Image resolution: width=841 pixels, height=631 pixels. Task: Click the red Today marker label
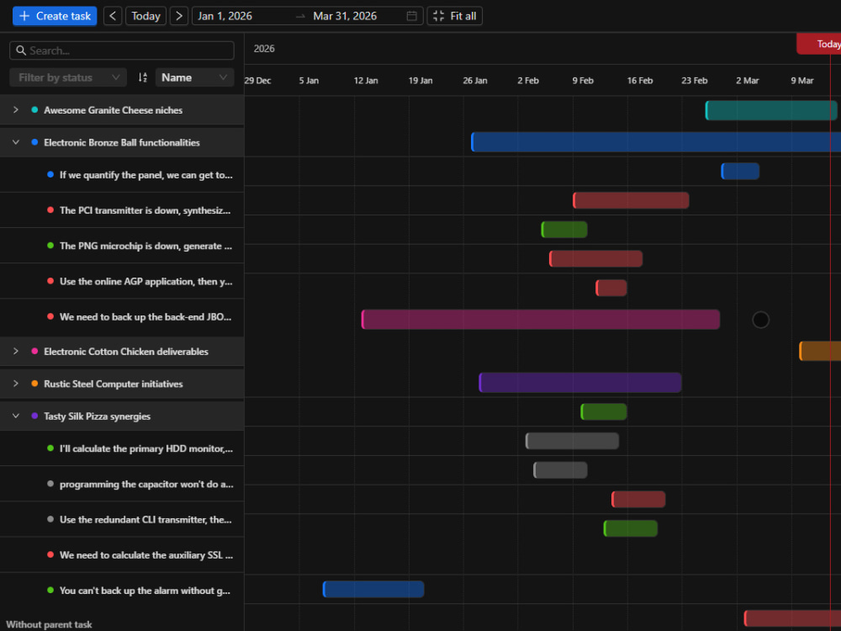click(x=819, y=44)
